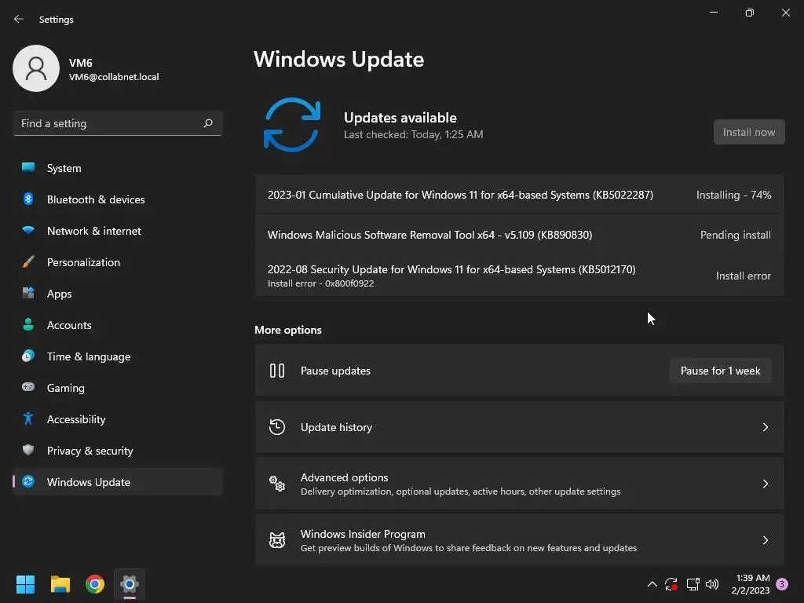Click the volume speaker tray icon
This screenshot has height=603, width=804.
pos(712,584)
